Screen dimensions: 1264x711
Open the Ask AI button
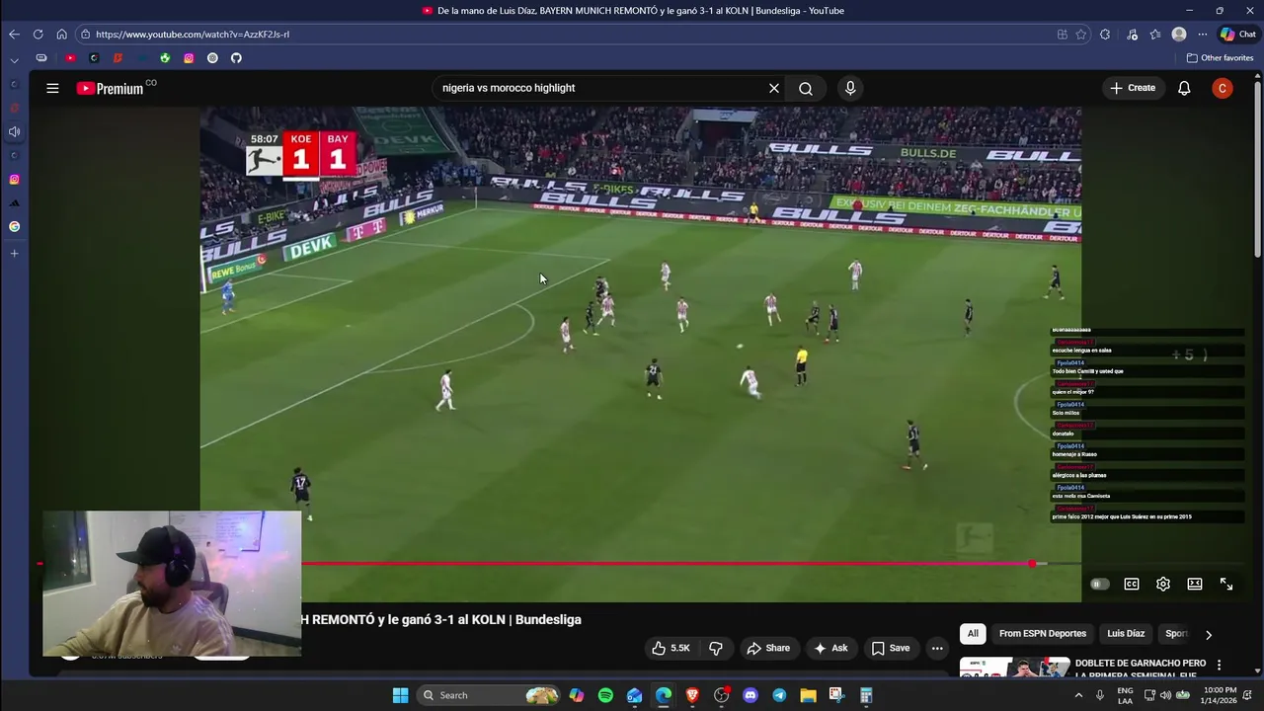(830, 648)
